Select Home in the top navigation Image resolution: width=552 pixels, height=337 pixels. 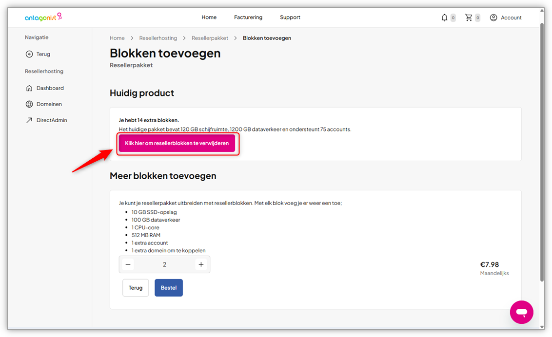pyautogui.click(x=209, y=17)
